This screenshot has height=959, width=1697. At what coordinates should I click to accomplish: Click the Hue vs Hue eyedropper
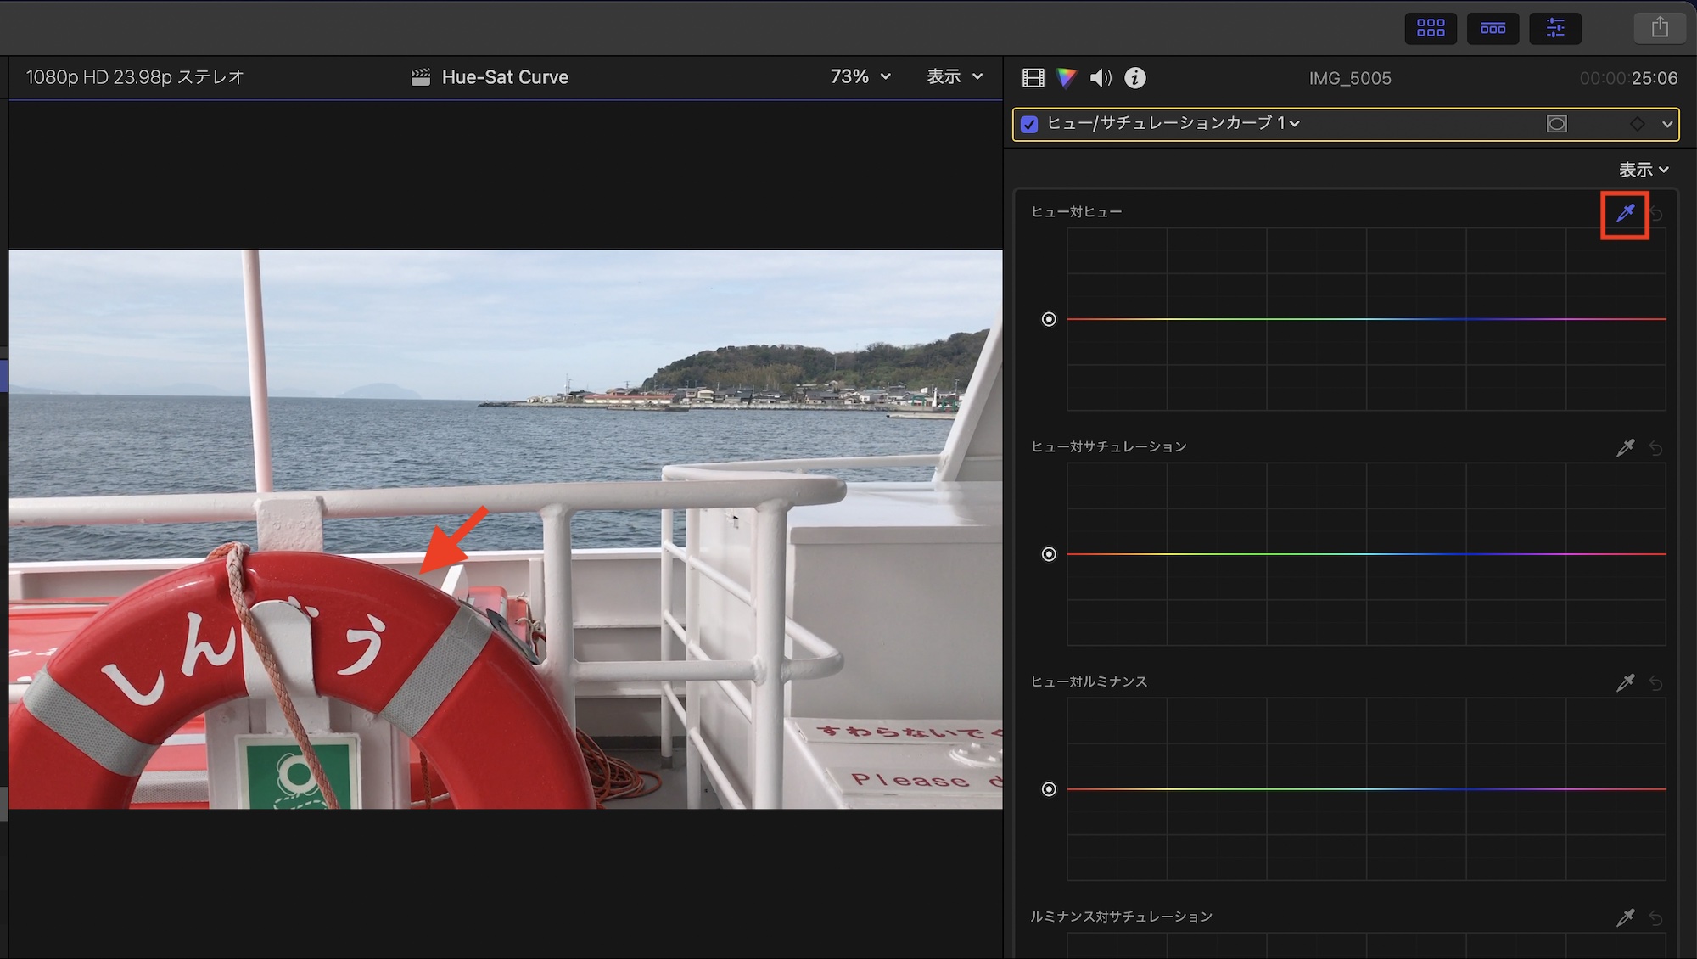(1625, 214)
